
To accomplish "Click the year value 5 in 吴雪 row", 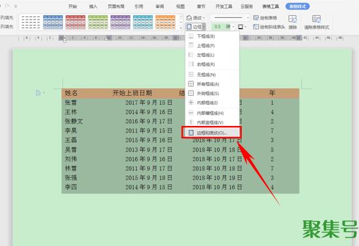I will [272, 150].
